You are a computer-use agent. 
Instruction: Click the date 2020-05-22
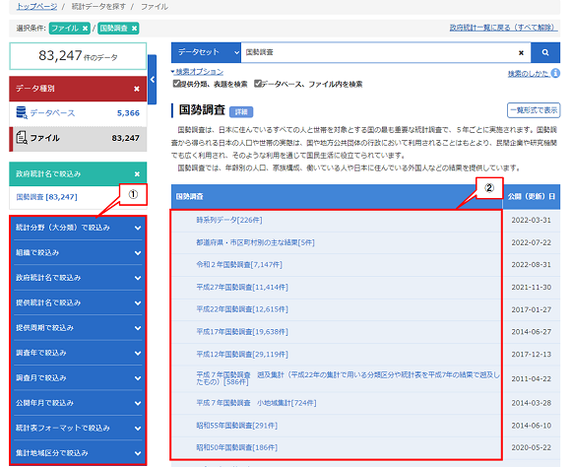tap(532, 447)
